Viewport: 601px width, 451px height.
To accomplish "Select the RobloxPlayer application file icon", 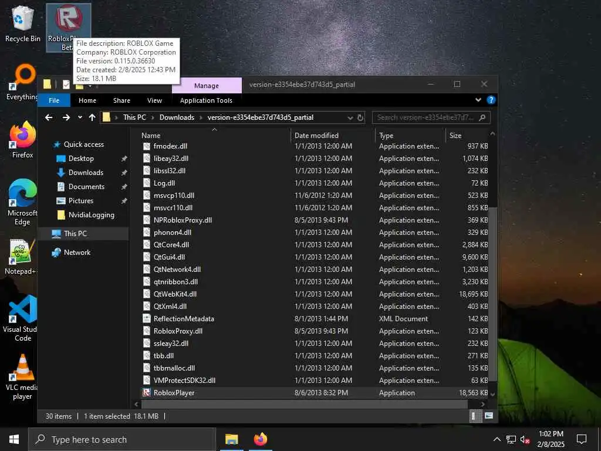I will click(146, 393).
